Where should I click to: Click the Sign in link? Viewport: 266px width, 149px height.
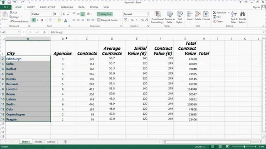256,7
